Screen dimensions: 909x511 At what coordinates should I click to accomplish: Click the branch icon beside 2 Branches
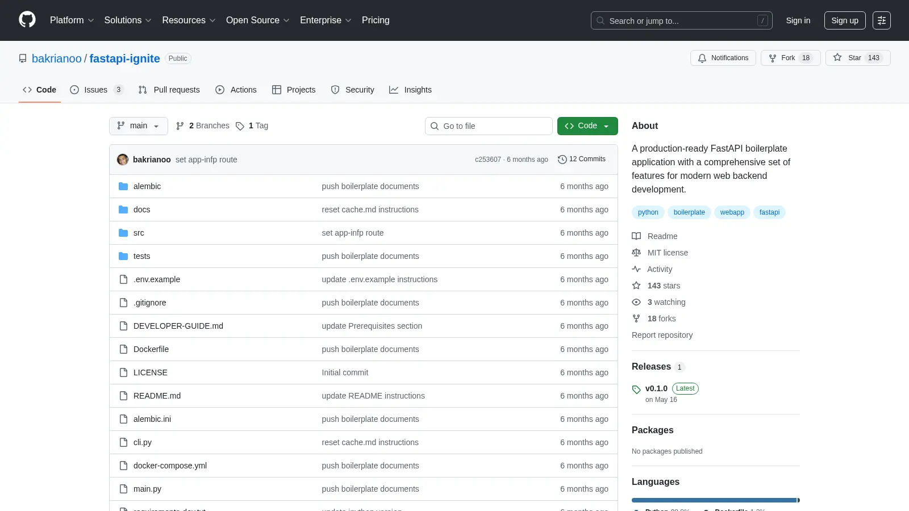[x=180, y=126]
